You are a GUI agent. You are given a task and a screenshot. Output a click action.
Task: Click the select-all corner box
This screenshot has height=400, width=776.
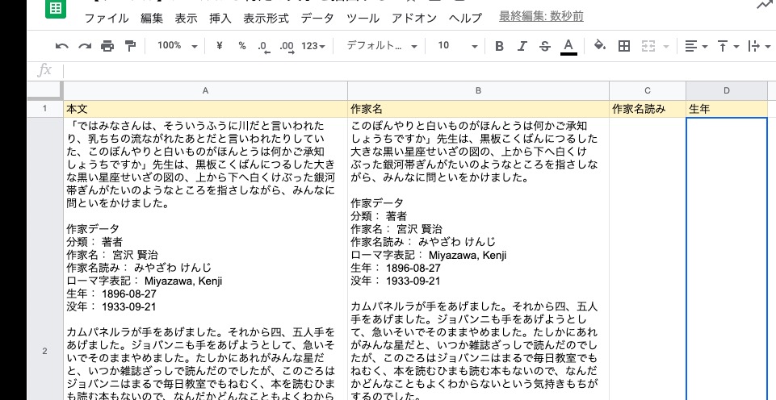click(x=44, y=90)
